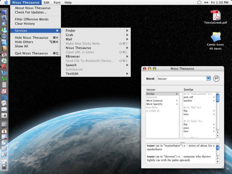This screenshot has width=232, height=174.
Task: Open Home folder icon in Dock
Action: tap(4, 130)
